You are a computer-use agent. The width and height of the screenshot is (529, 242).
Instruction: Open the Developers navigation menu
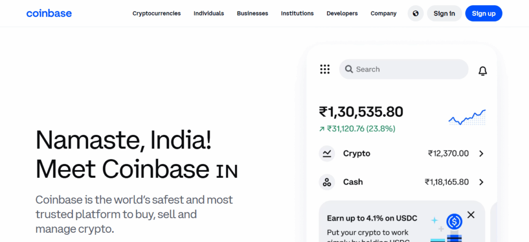coord(342,13)
